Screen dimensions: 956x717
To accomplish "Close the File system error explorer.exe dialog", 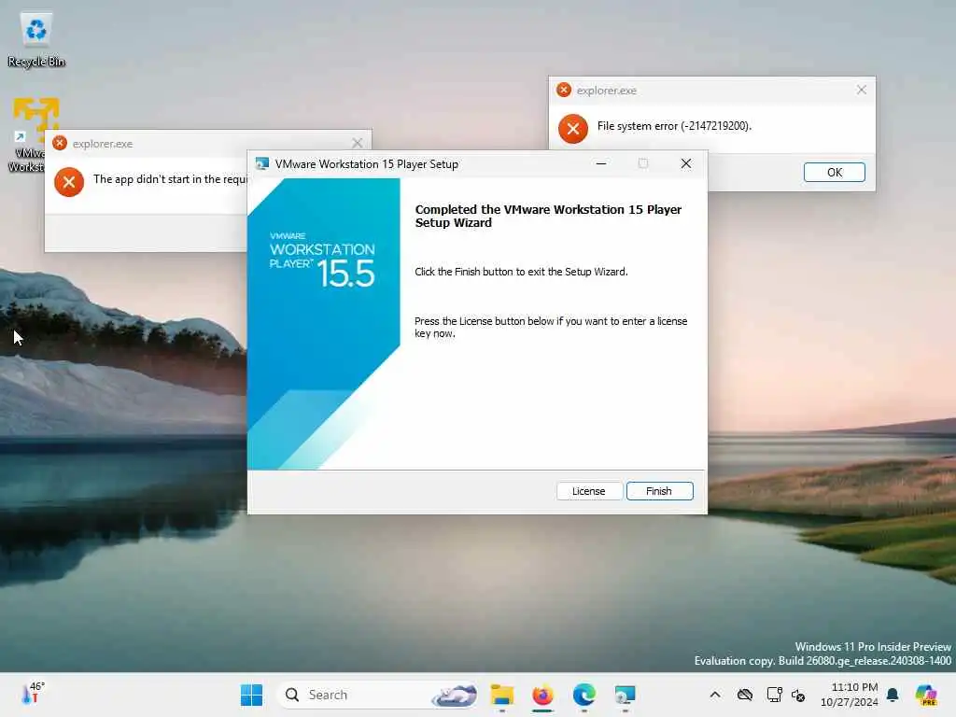I will tap(862, 91).
